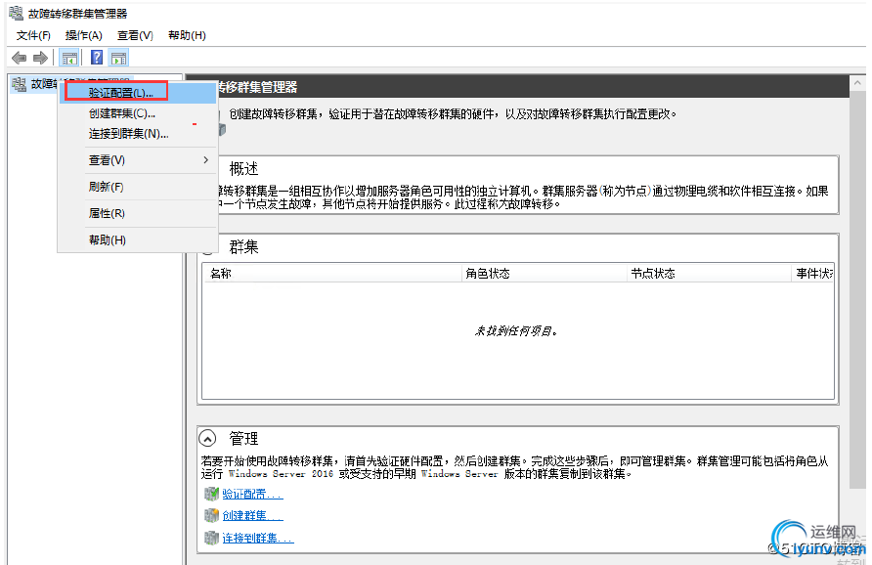
Task: Click the cluster manager tree node icon
Action: coord(19,84)
